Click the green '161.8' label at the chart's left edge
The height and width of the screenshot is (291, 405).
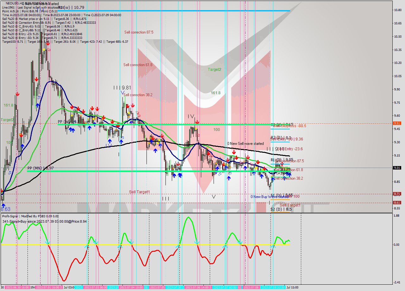coord(8,105)
